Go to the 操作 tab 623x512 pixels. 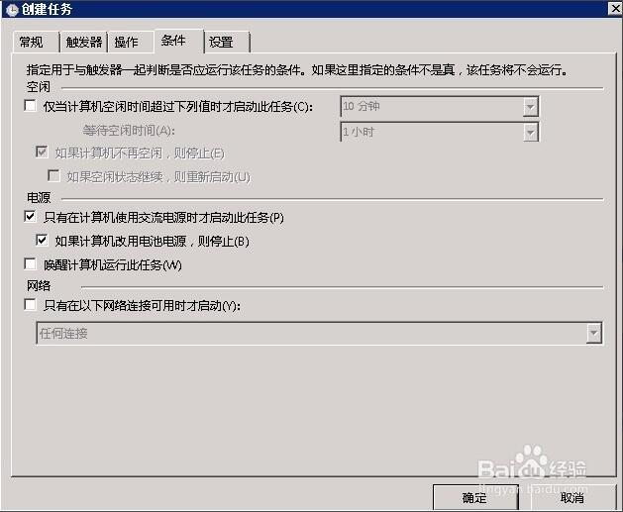tap(126, 42)
